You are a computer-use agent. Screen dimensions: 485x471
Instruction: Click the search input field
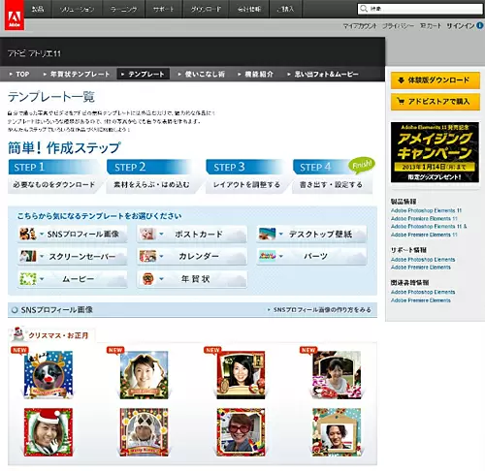point(420,9)
